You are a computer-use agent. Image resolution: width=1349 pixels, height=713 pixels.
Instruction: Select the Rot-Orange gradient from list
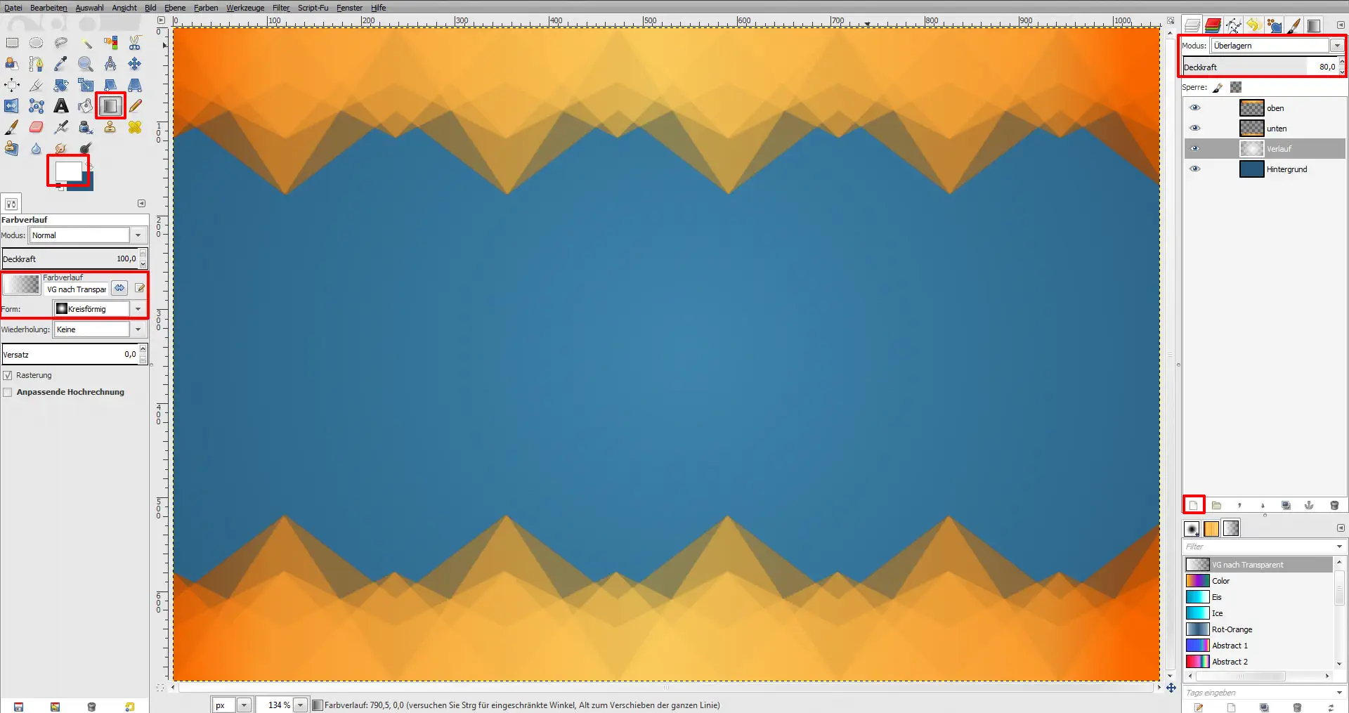[1231, 629]
